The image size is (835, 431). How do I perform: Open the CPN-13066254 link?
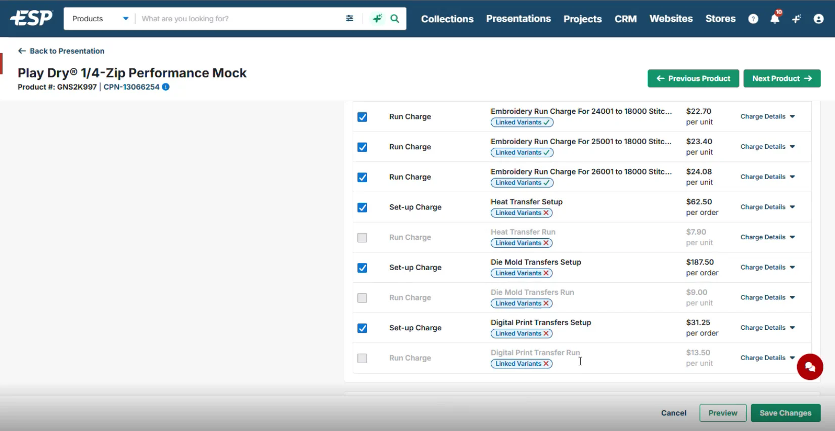(x=131, y=87)
